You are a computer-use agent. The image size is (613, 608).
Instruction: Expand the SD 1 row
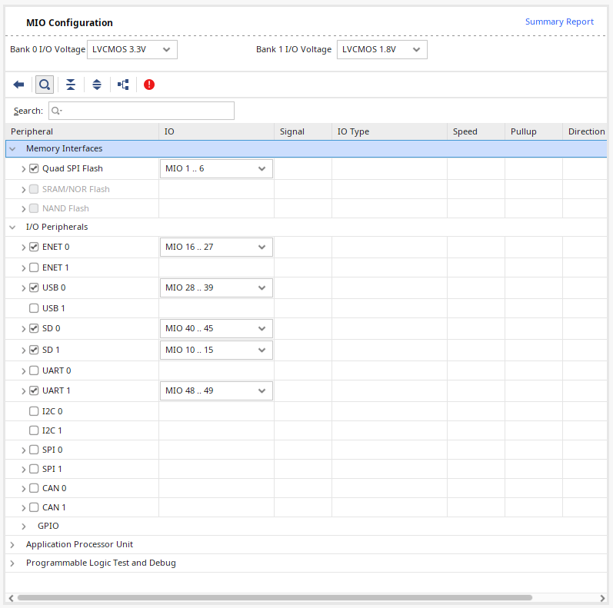[23, 350]
